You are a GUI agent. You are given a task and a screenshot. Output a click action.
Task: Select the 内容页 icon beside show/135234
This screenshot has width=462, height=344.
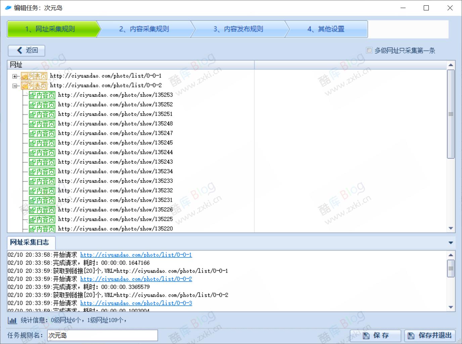pos(42,171)
